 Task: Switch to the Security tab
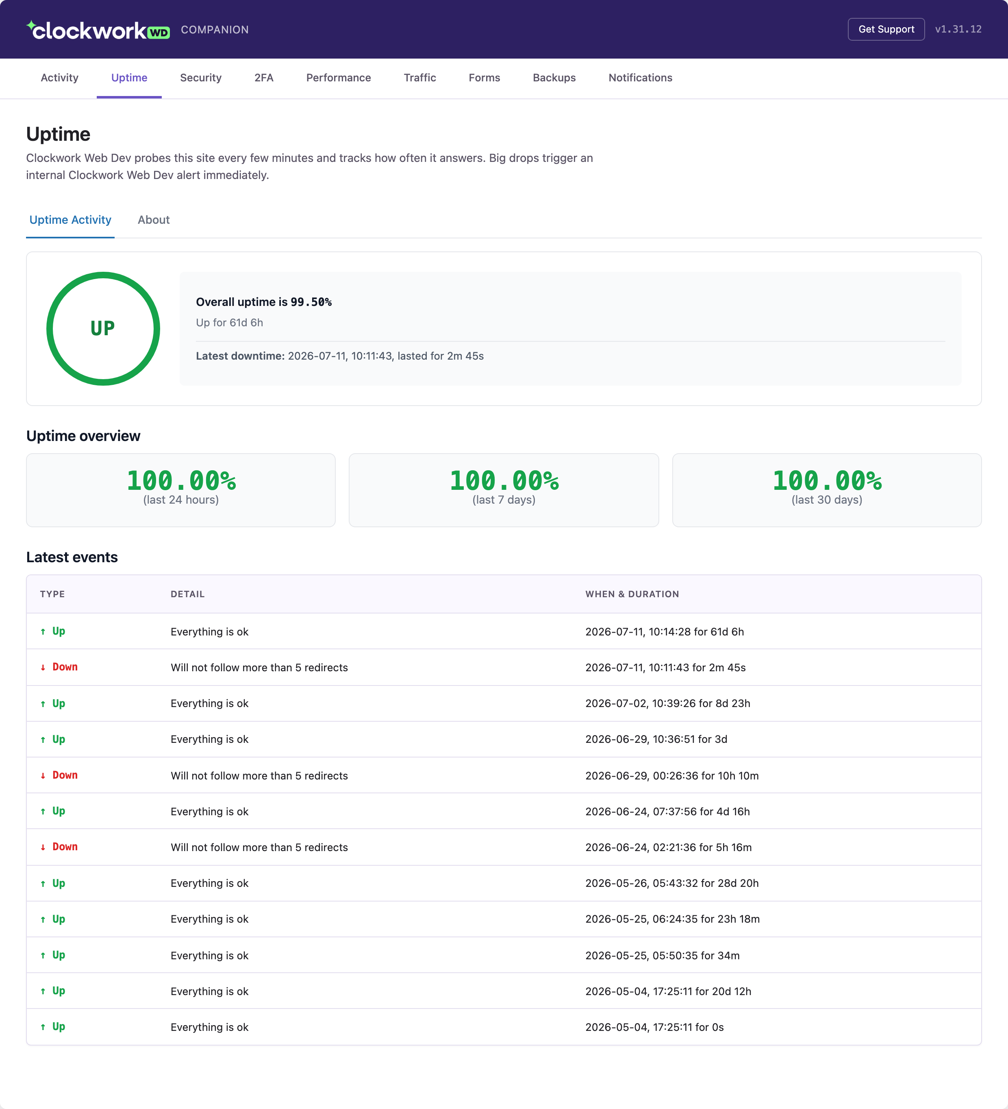pyautogui.click(x=201, y=78)
